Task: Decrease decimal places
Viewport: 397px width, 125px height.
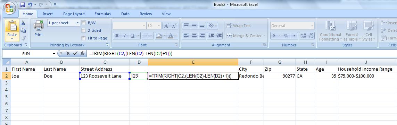Action: [311, 36]
